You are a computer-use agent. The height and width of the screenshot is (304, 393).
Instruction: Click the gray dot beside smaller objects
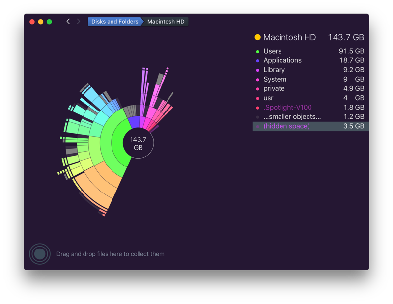(257, 116)
